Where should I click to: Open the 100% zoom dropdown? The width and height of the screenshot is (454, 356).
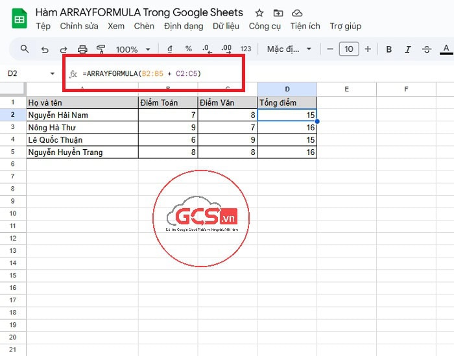[x=132, y=49]
